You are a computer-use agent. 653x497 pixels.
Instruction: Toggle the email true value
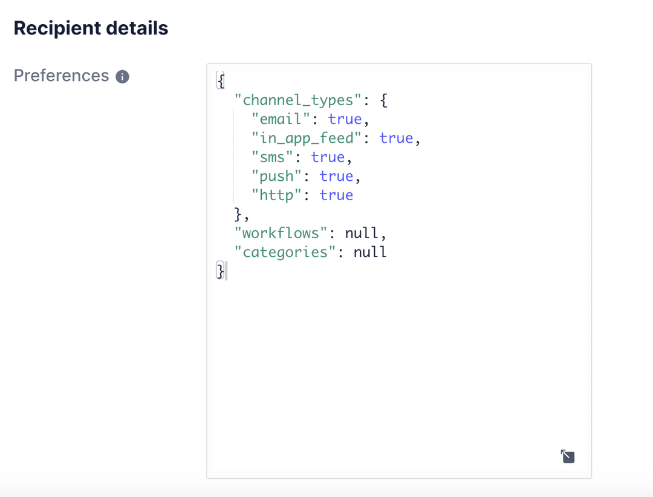tap(345, 119)
